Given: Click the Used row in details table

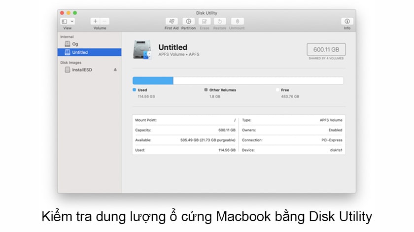Looking at the screenshot, I should [185, 150].
